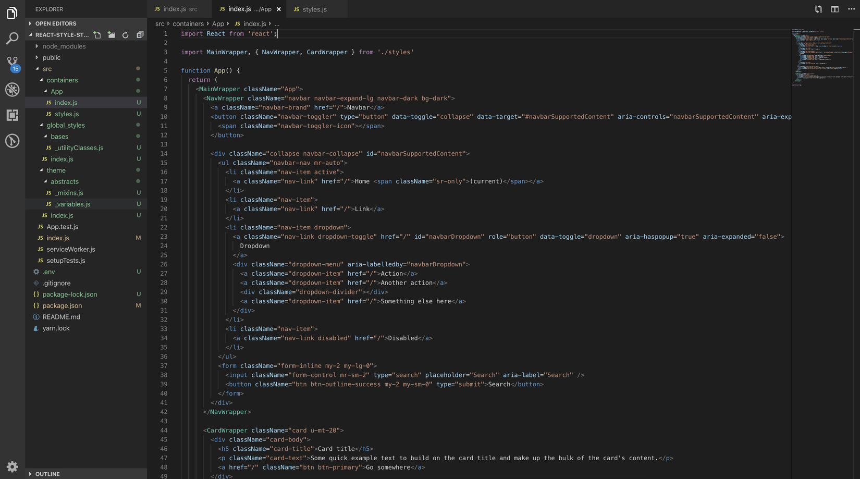This screenshot has width=860, height=479.
Task: Click the EXPLORER panel title
Action: [49, 9]
